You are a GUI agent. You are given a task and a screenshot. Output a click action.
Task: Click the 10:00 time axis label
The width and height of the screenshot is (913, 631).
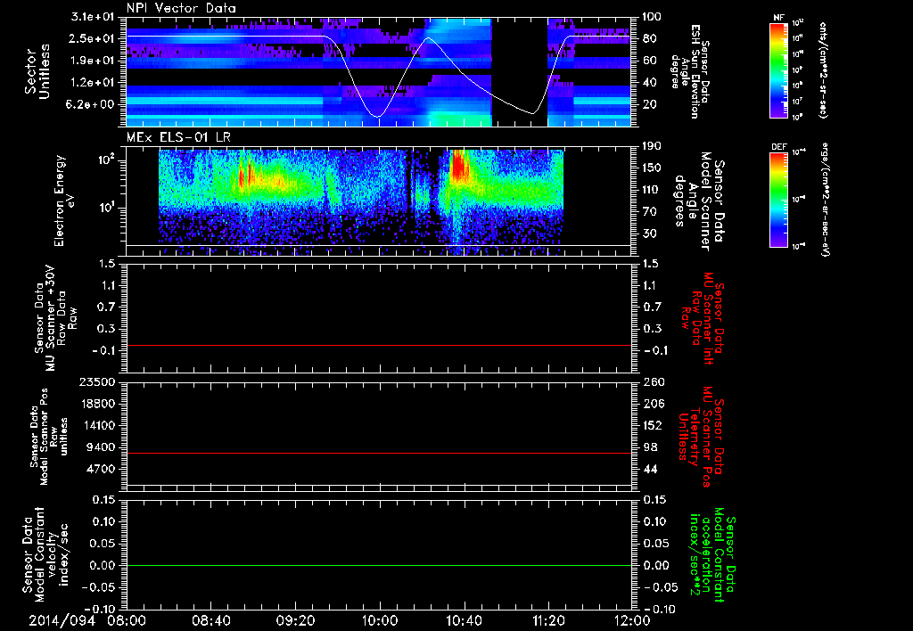(380, 620)
